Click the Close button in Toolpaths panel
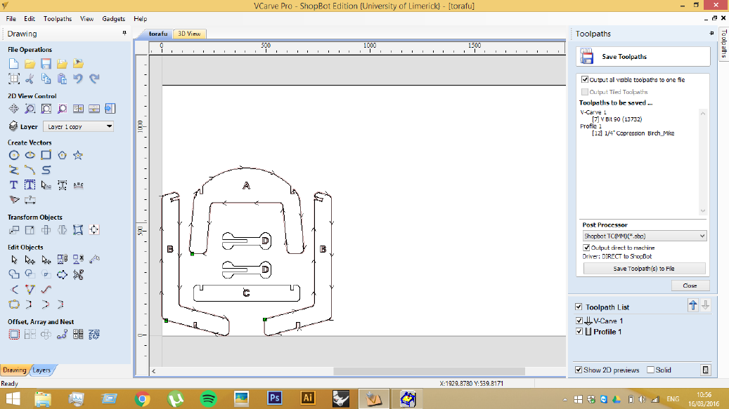Image resolution: width=729 pixels, height=409 pixels. pos(690,286)
